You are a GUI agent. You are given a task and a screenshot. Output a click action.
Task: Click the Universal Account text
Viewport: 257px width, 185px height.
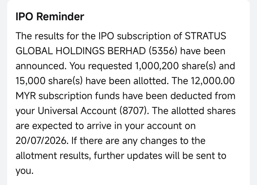[x=77, y=111]
